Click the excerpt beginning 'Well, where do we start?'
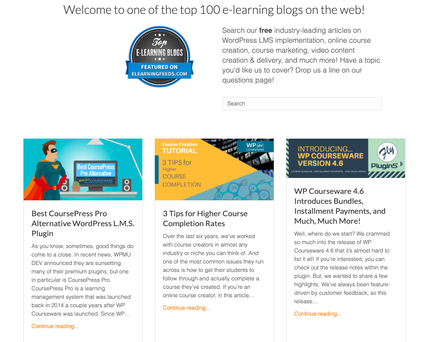The height and width of the screenshot is (342, 431). (342, 267)
